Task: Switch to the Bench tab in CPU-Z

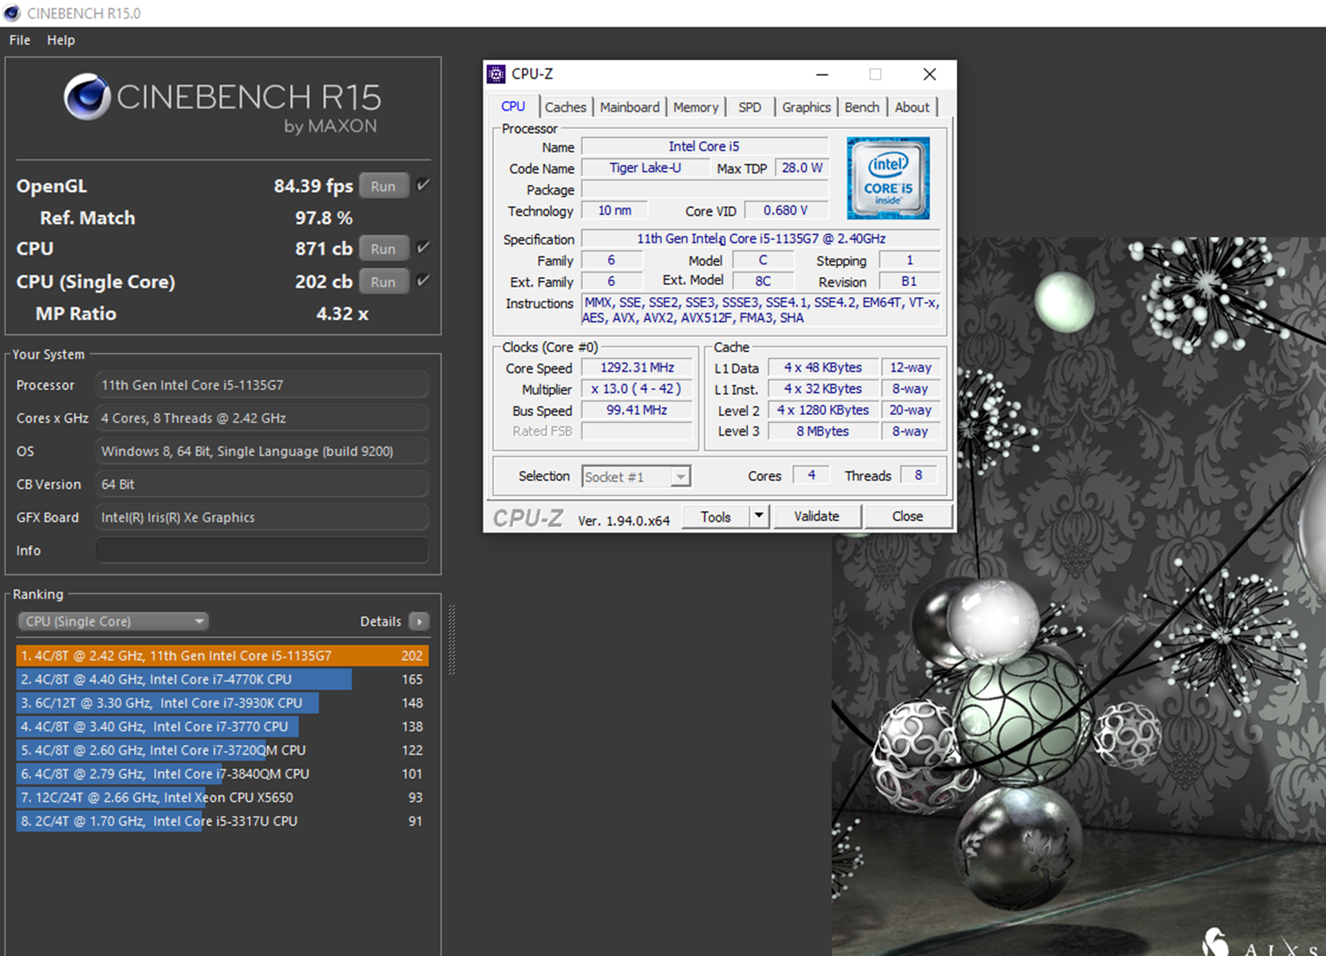Action: 862,107
